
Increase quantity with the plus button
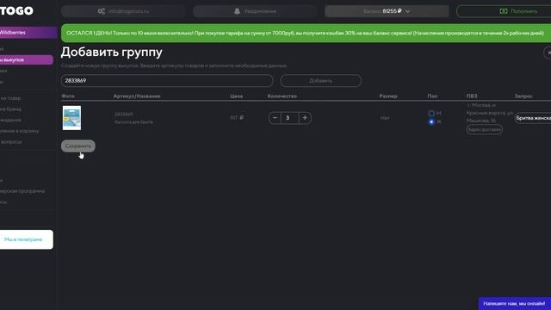(305, 118)
